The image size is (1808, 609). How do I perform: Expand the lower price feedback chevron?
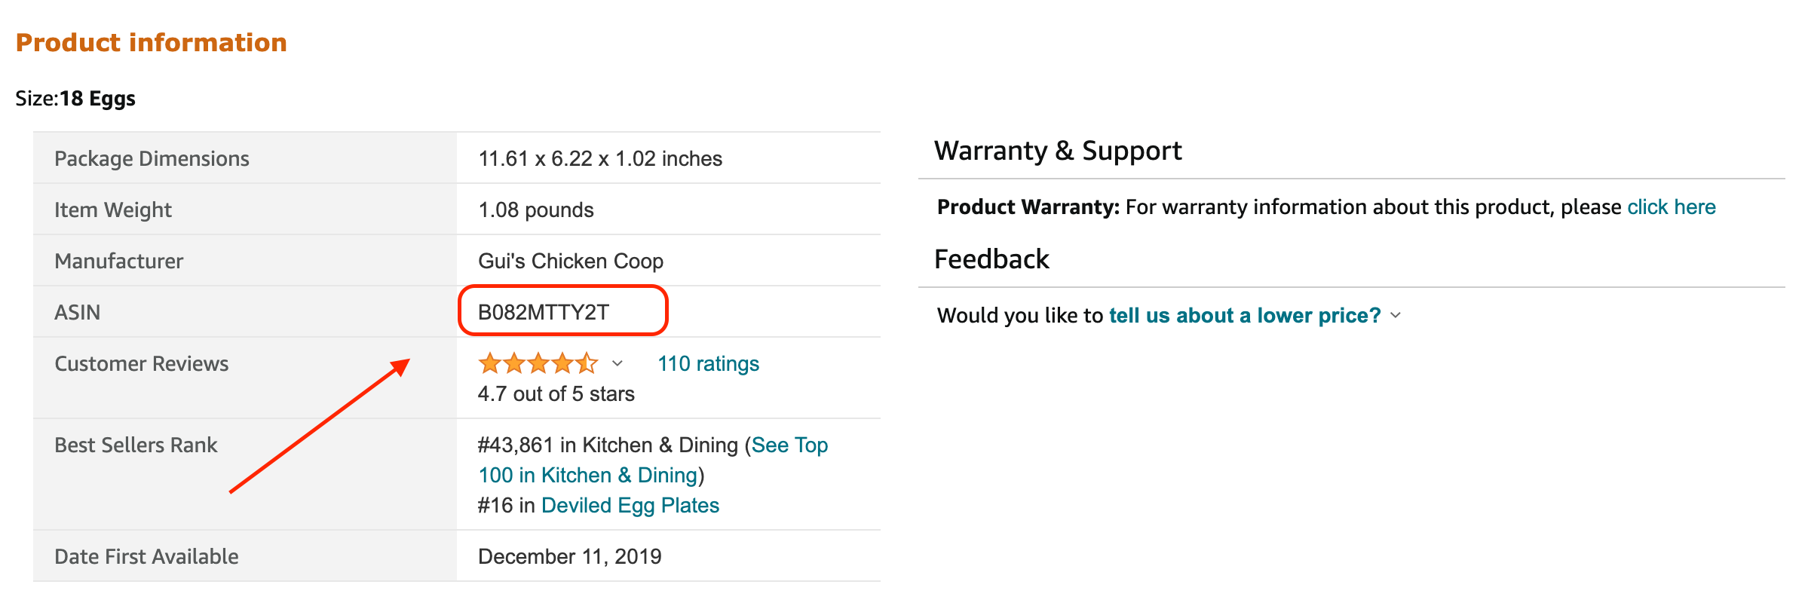(1396, 315)
